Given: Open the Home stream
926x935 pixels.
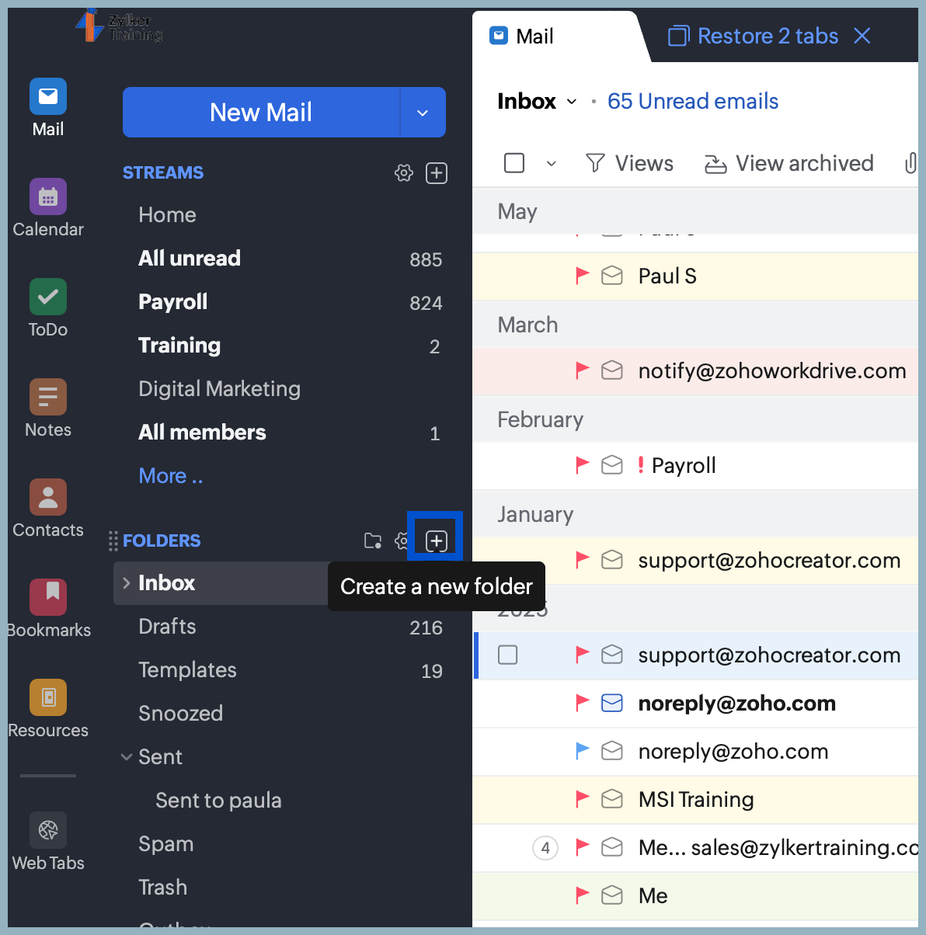Looking at the screenshot, I should pyautogui.click(x=167, y=215).
